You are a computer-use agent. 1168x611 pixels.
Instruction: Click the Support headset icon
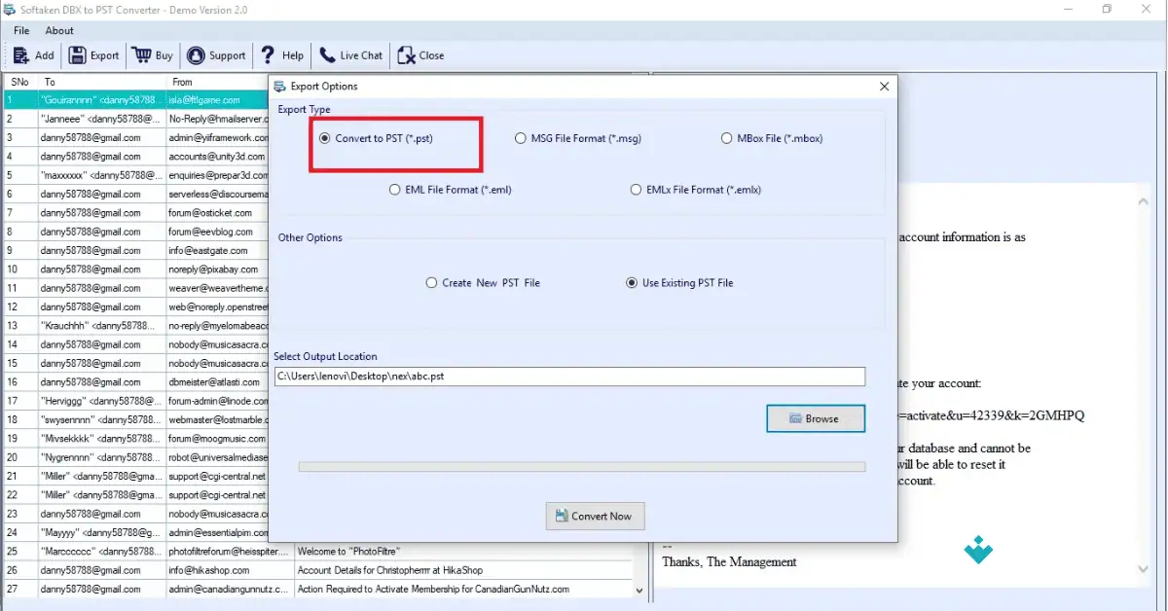tap(194, 55)
